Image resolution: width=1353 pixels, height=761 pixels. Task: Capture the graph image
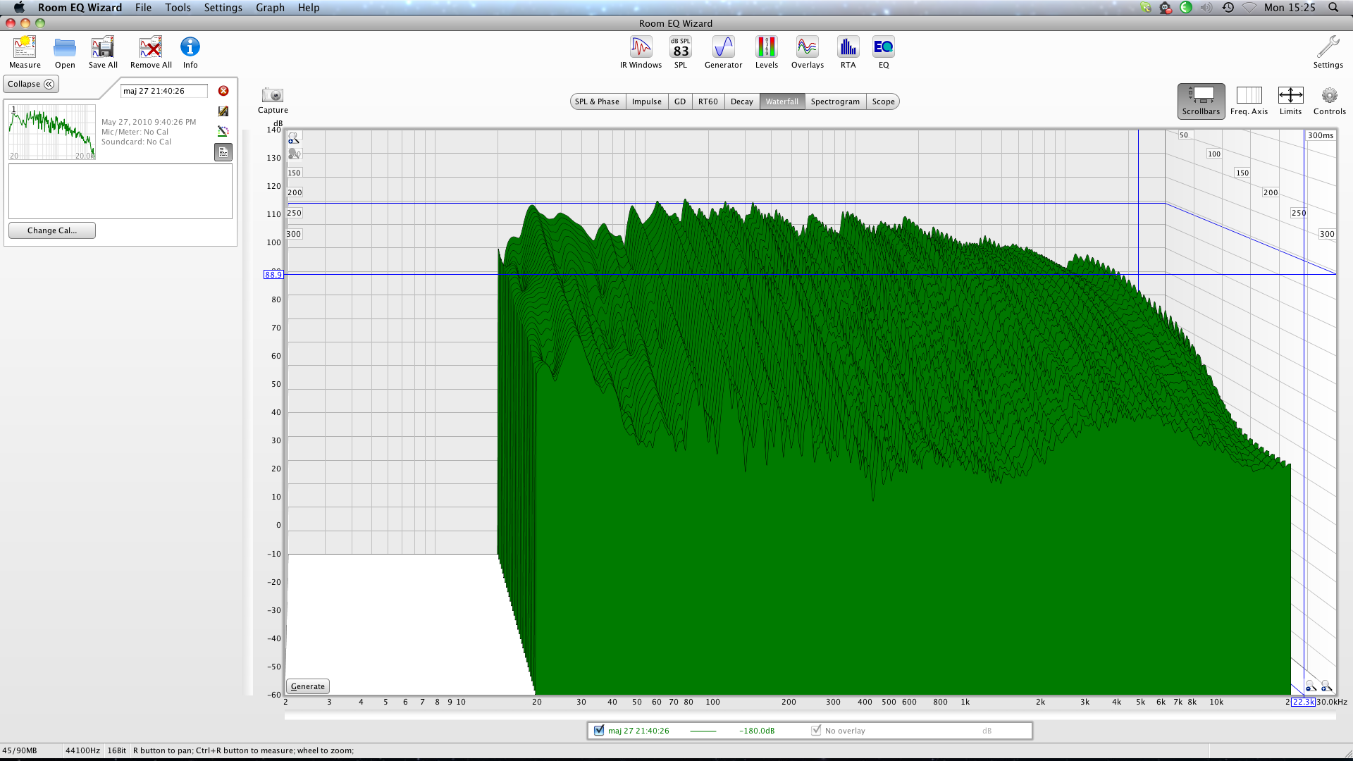click(272, 96)
